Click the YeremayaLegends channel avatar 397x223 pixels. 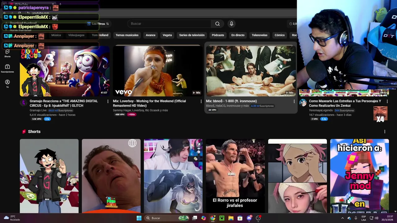tap(303, 103)
